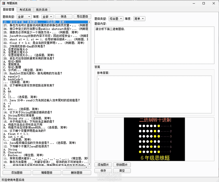This screenshot has height=182, width=219.
Task: Click the 保存 button
Action: coord(103,171)
